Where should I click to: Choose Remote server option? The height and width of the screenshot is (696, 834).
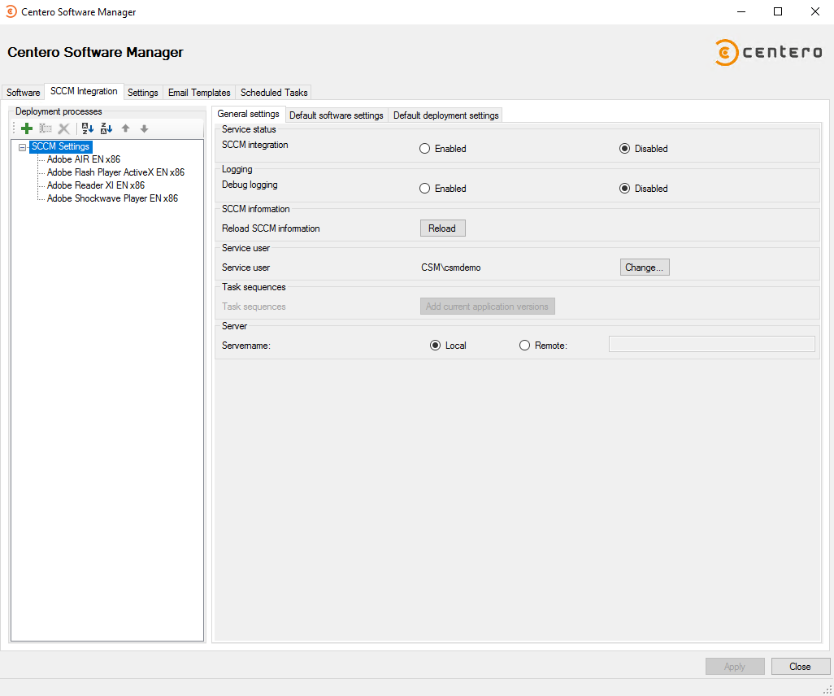[524, 346]
